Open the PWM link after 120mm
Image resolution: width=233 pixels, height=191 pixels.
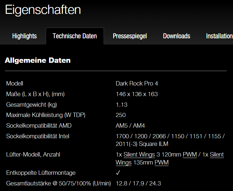coord(190,154)
